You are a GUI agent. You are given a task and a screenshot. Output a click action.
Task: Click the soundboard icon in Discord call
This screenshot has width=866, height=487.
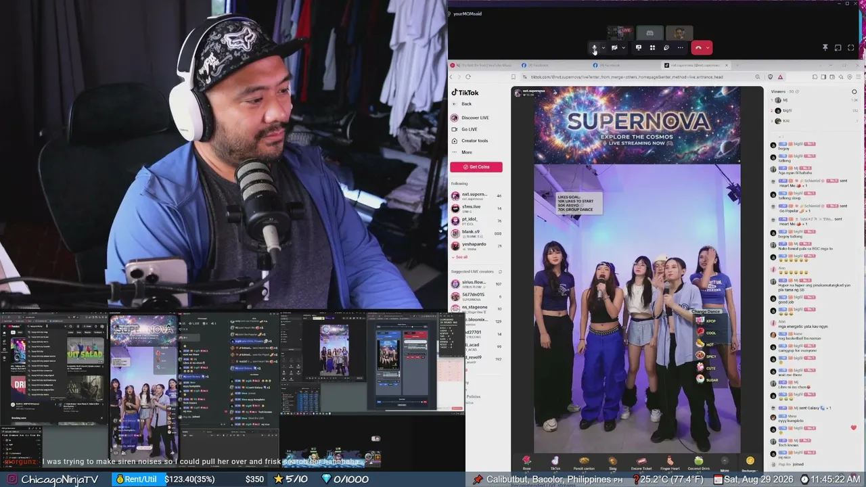point(666,48)
